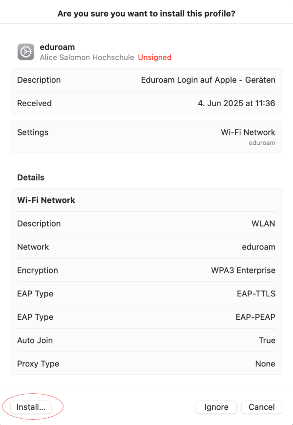This screenshot has width=293, height=425.
Task: Select the Network eduroam row
Action: pyautogui.click(x=146, y=247)
